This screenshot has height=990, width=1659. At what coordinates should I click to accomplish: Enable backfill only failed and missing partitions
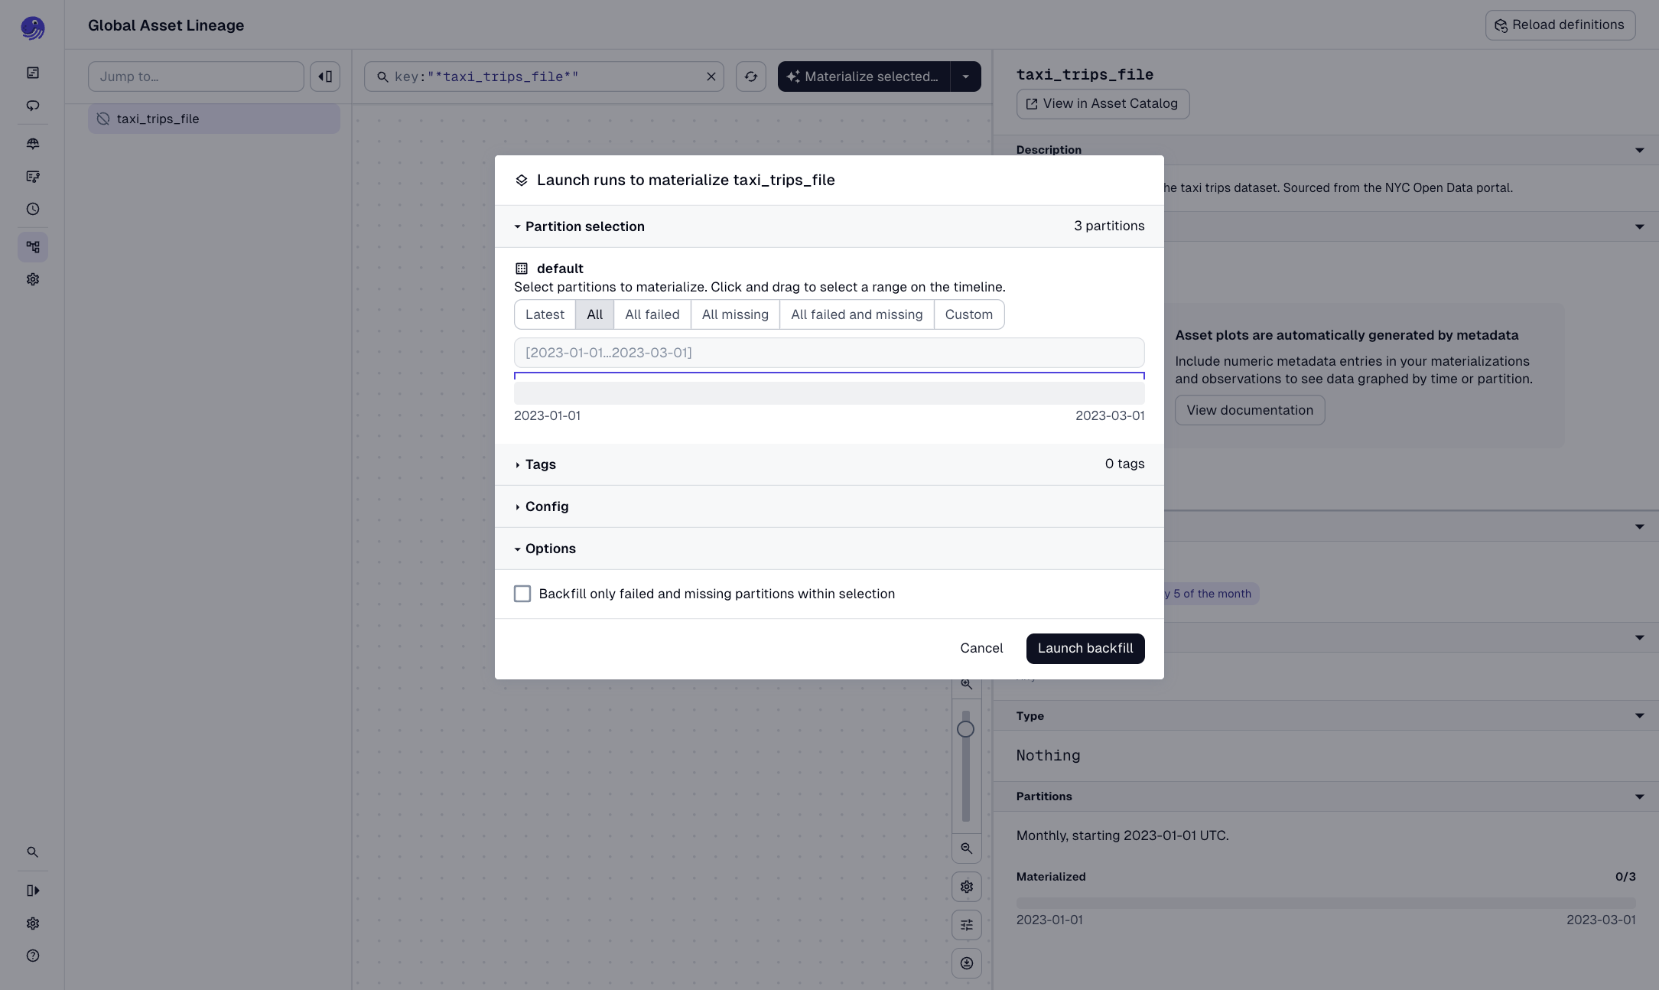point(522,593)
